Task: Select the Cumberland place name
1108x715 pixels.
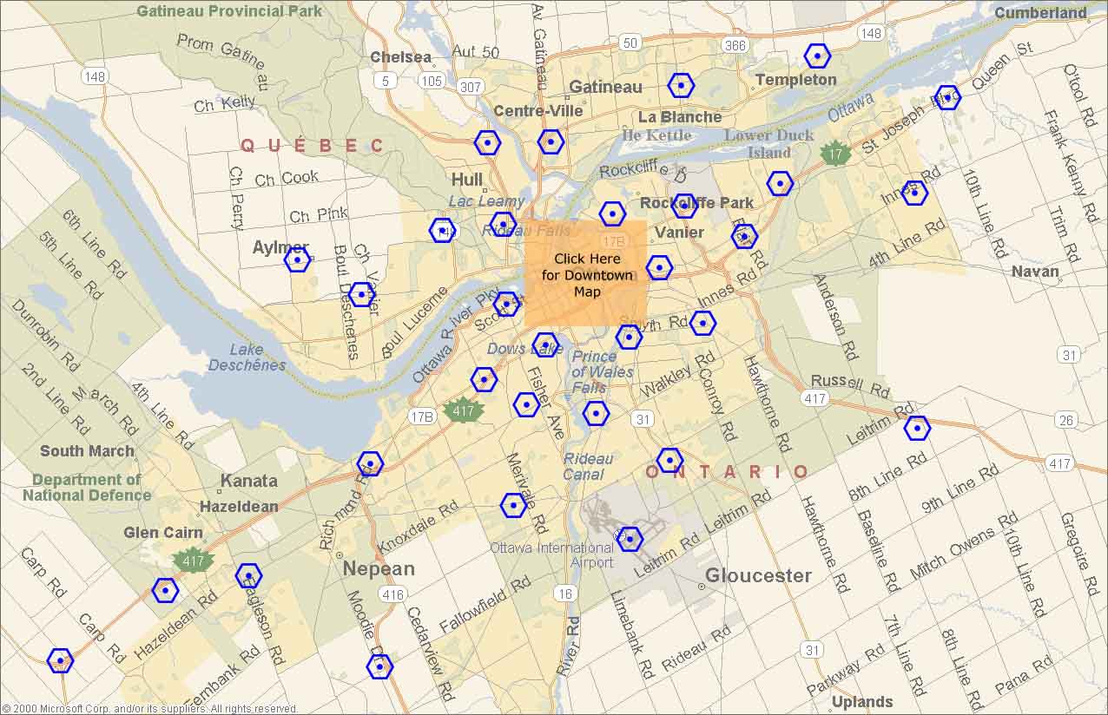Action: click(1040, 13)
